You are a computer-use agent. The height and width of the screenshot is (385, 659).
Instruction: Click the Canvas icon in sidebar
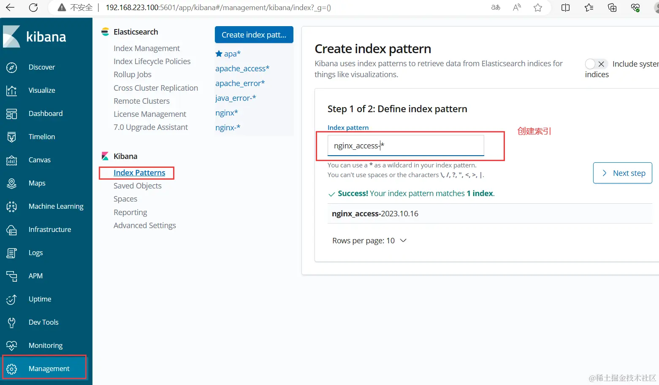pos(12,160)
